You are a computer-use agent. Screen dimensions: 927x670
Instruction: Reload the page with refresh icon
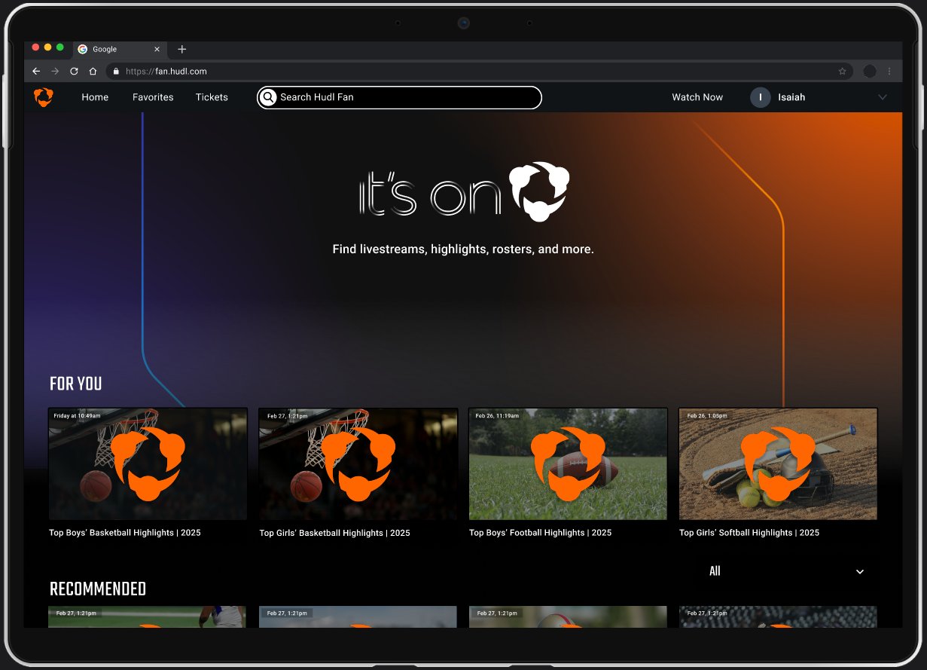point(74,71)
